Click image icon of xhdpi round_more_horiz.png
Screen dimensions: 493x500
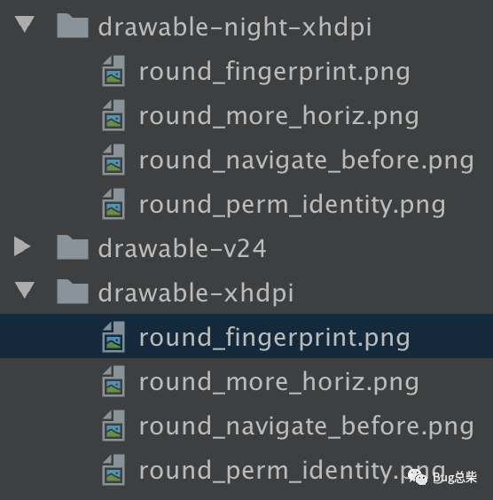point(113,381)
